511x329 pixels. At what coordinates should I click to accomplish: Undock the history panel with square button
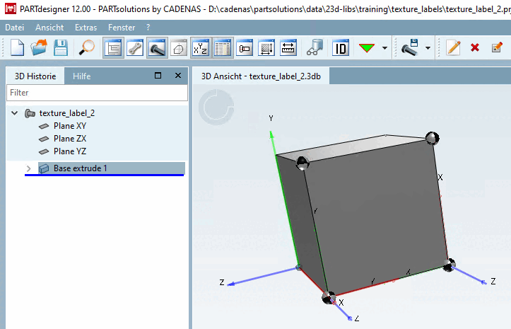point(158,76)
